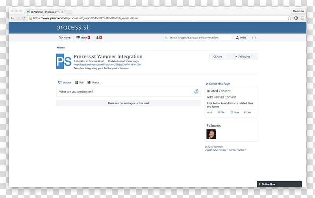Click the Home breadcrumb link
This screenshot has height=198, width=315.
point(61,48)
